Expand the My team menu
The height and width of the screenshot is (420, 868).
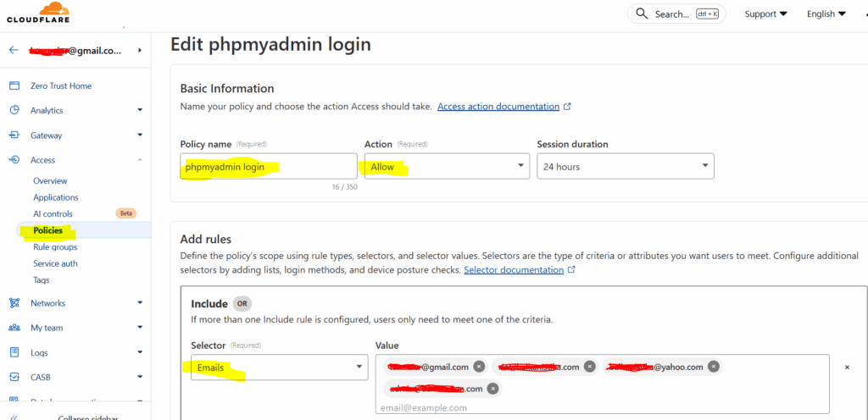(x=140, y=328)
